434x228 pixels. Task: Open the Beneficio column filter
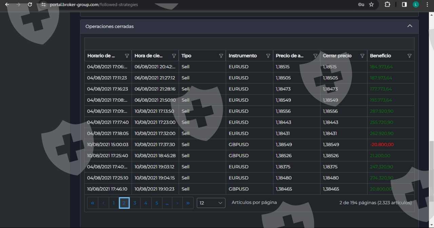(x=409, y=56)
